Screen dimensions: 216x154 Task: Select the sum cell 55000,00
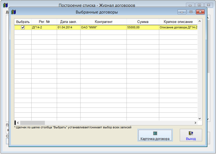coord(143,27)
